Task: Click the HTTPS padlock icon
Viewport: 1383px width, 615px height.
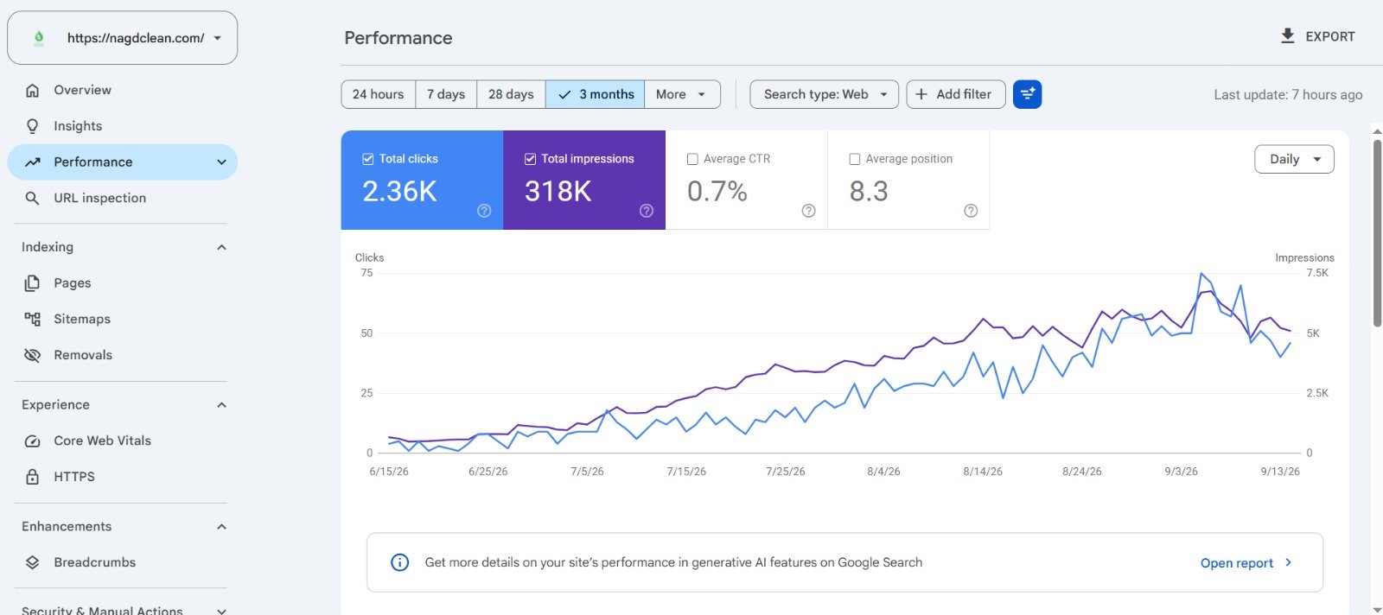Action: click(x=32, y=477)
